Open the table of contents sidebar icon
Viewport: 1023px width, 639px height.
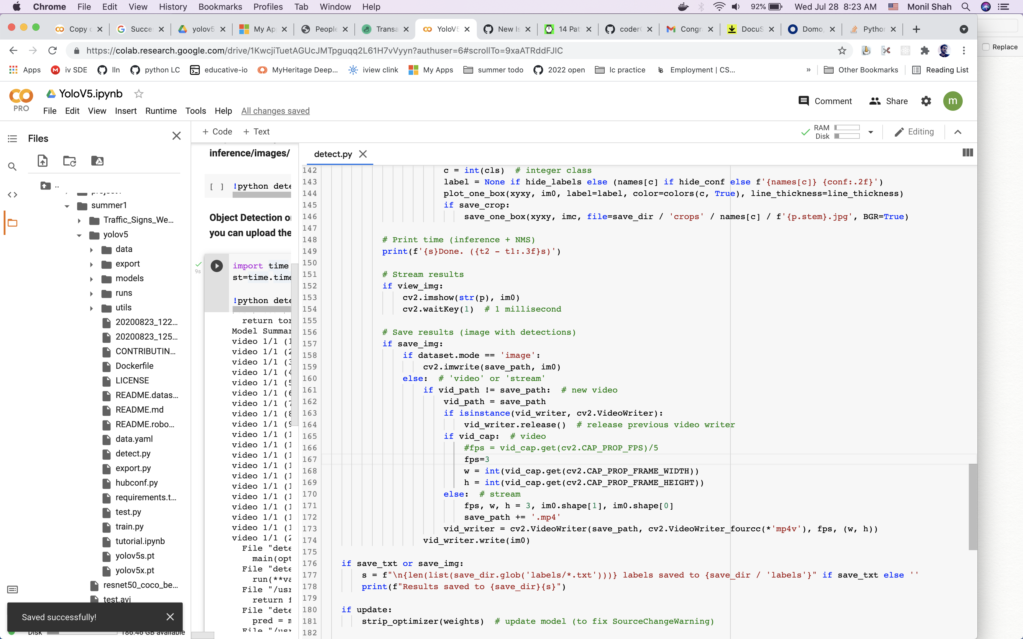[x=12, y=139]
